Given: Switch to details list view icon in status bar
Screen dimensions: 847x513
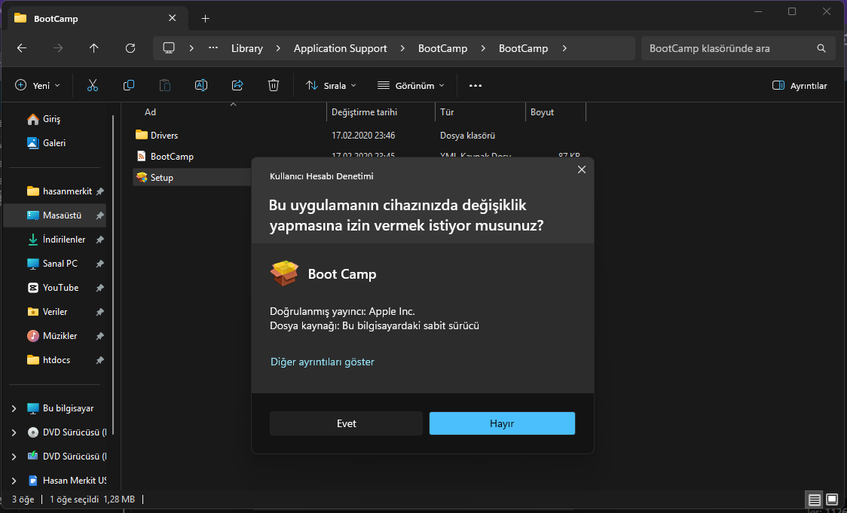Looking at the screenshot, I should coord(814,499).
